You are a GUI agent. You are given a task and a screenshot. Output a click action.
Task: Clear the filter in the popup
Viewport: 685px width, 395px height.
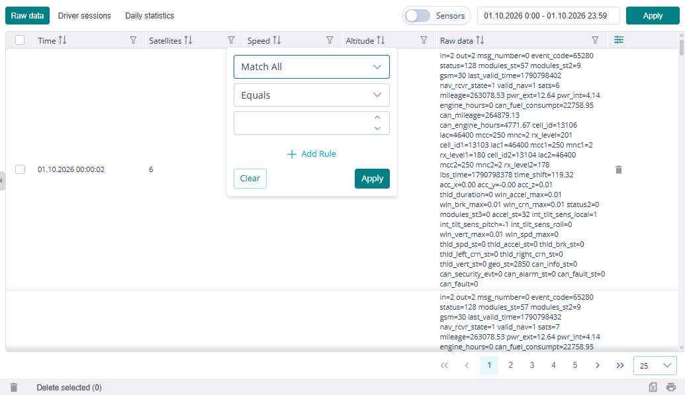(x=250, y=178)
